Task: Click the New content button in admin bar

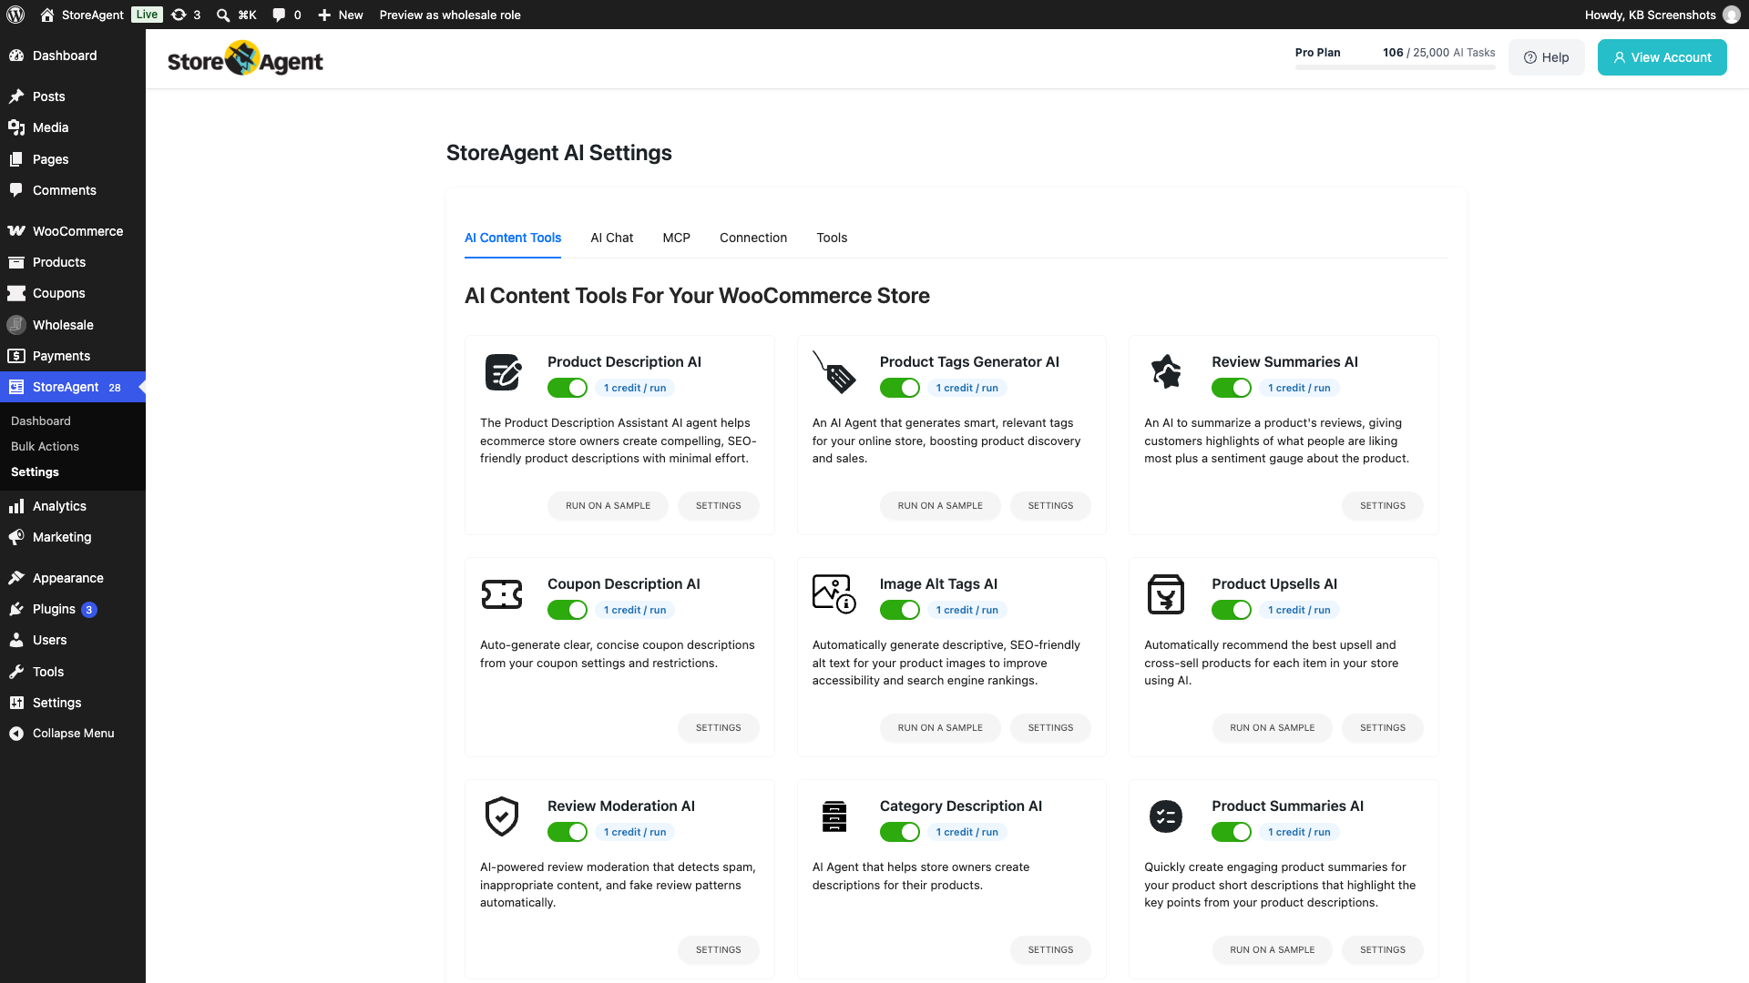Action: [340, 15]
